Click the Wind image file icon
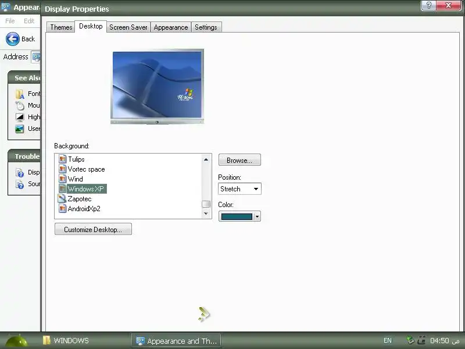465x349 pixels. 62,179
